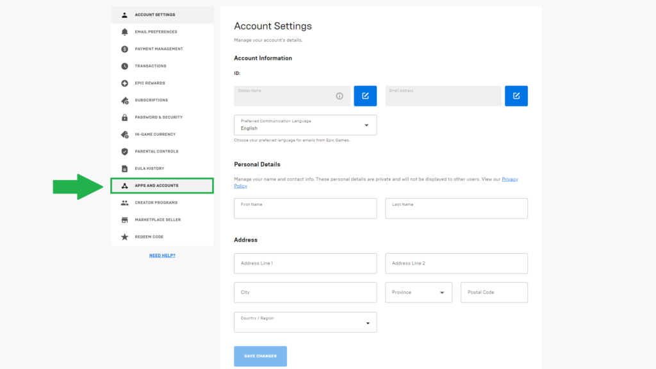The image size is (656, 369).
Task: Expand the Province dropdown
Action: [441, 292]
